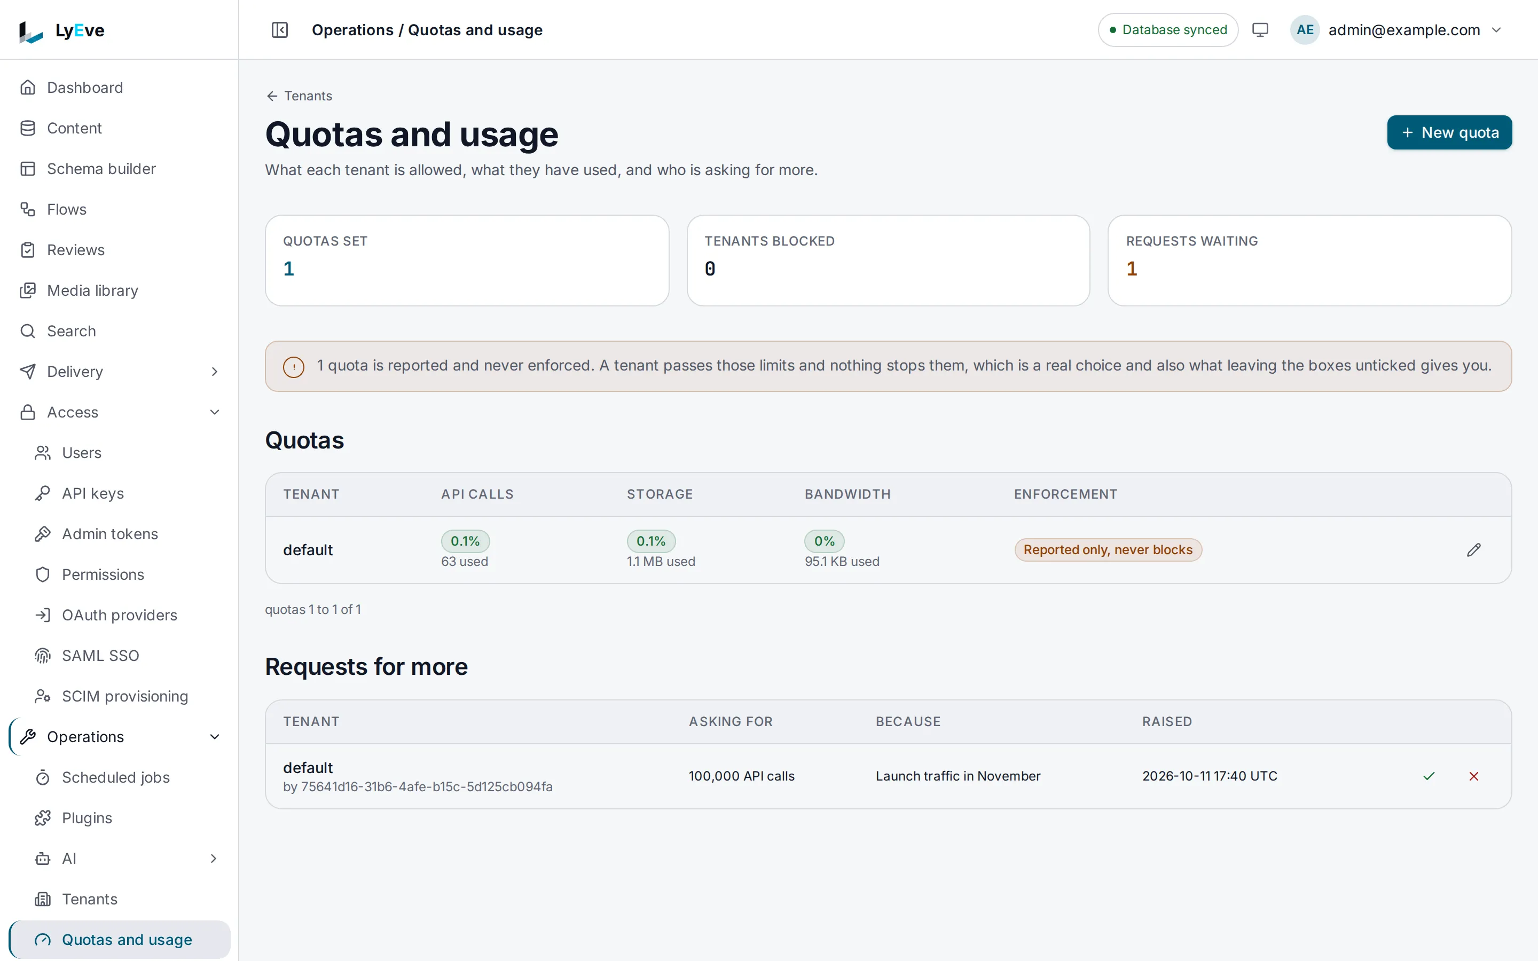Viewport: 1538px width, 961px height.
Task: Click the Reported only, never blocks badge
Action: (1108, 550)
